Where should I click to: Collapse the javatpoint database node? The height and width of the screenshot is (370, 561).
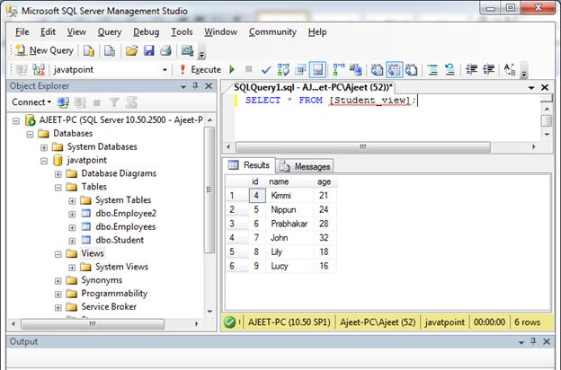click(44, 161)
